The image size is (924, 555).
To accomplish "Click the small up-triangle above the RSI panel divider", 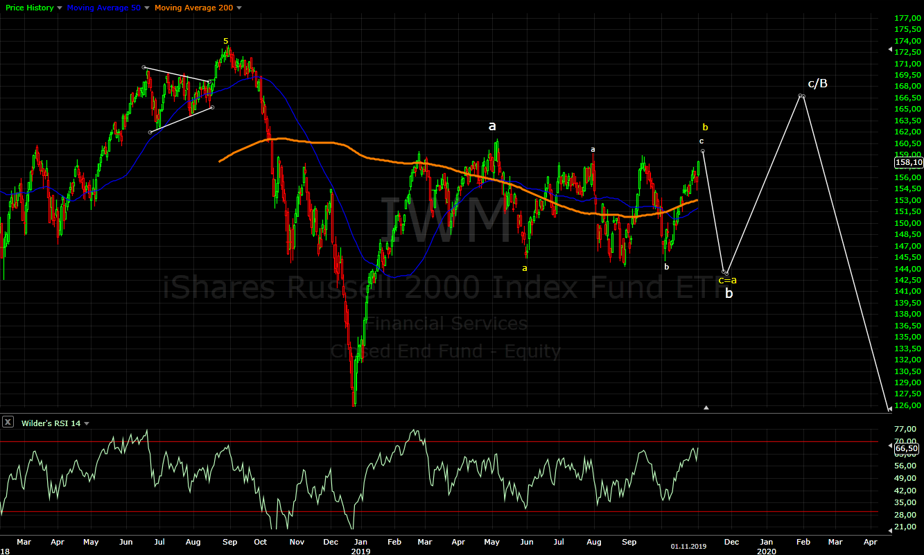I will [706, 407].
